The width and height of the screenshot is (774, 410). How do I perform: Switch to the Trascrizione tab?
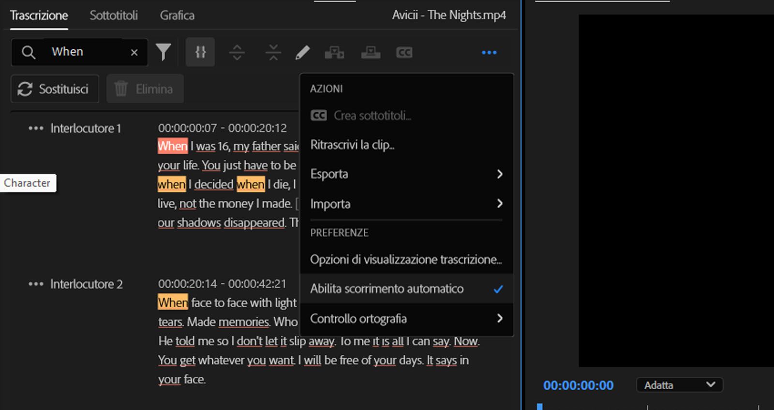pyautogui.click(x=39, y=15)
